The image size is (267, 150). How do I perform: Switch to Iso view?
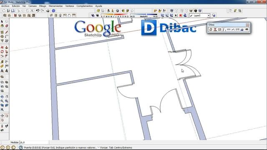click(x=51, y=15)
